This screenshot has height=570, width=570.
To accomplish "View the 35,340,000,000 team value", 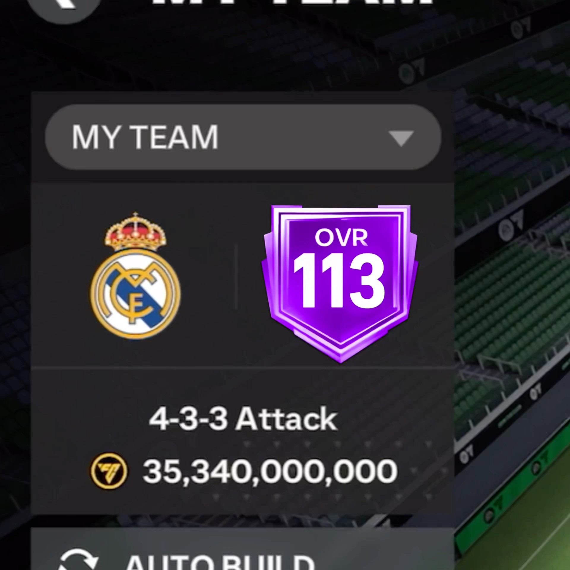I will [x=270, y=471].
